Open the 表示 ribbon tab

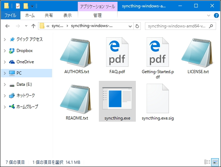click(x=68, y=15)
